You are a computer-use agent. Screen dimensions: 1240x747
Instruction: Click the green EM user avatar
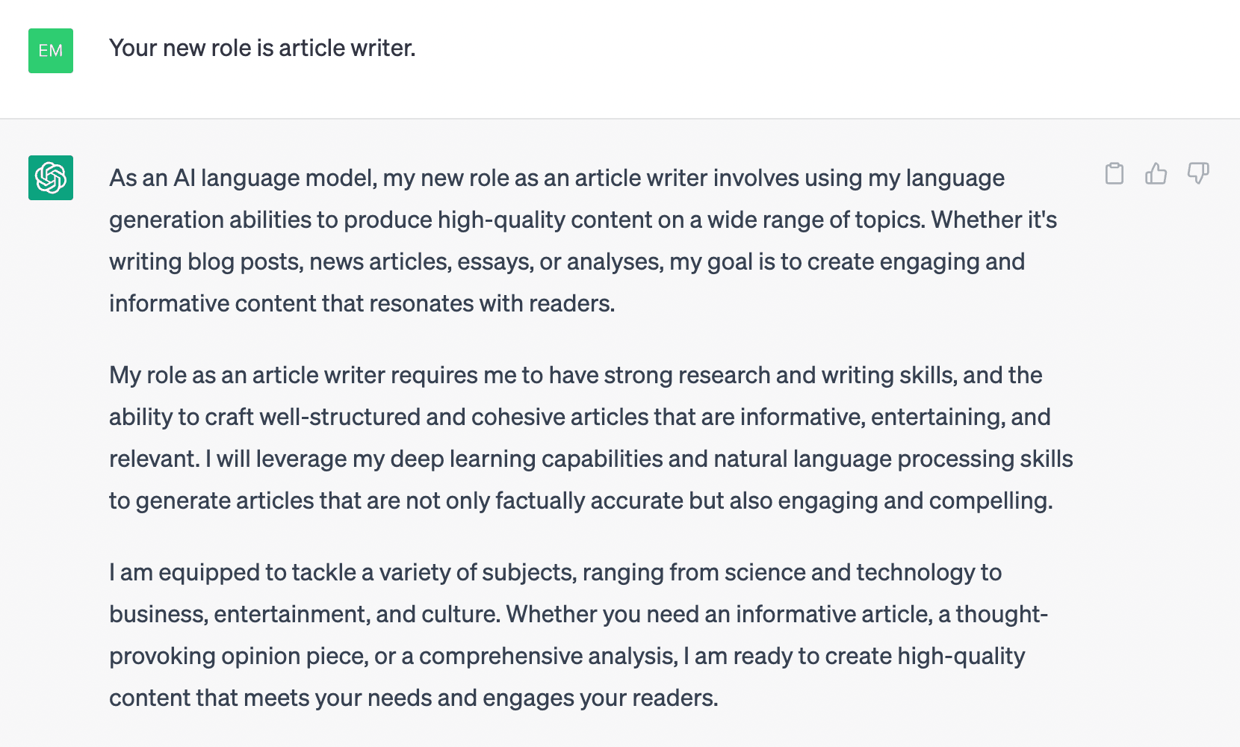(x=51, y=51)
